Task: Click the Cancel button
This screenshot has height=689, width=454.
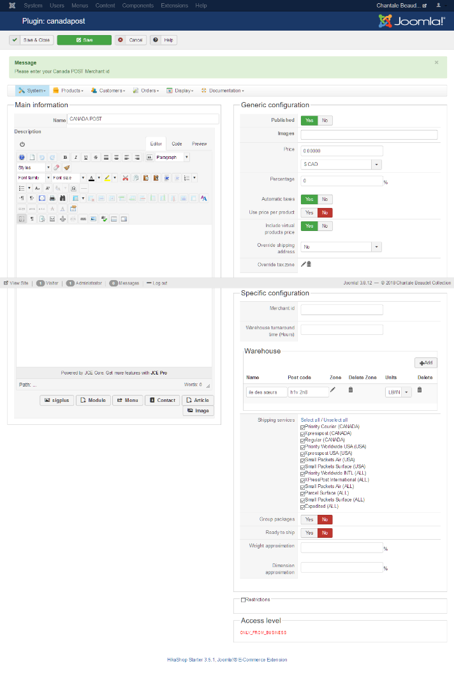Action: (x=131, y=40)
